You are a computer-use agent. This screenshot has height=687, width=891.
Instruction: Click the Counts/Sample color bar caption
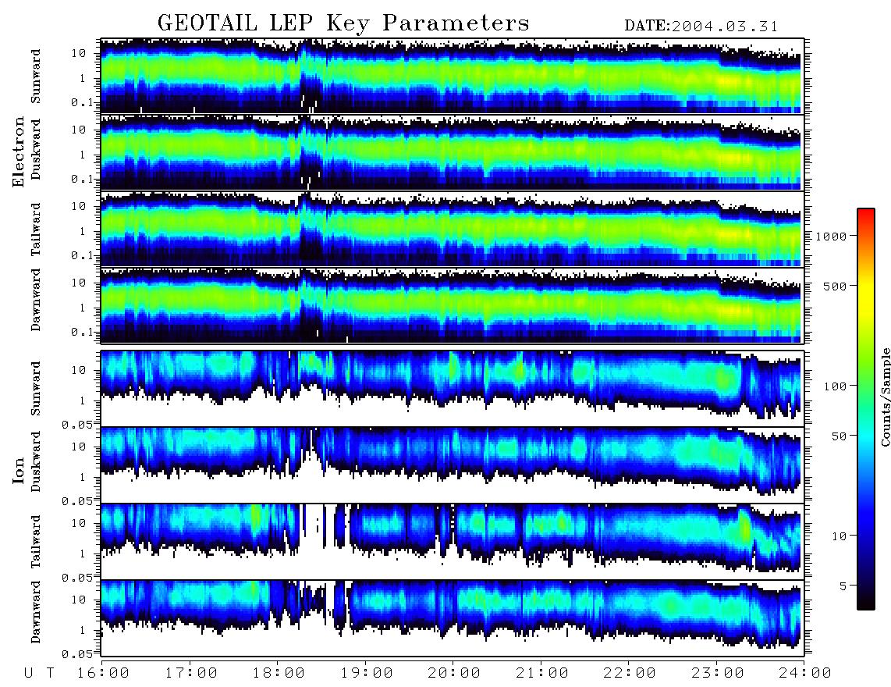885,397
